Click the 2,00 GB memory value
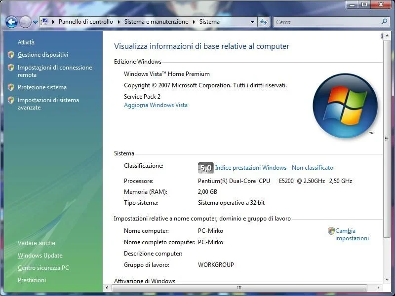Screen dimensions: 395x296 click(207, 192)
